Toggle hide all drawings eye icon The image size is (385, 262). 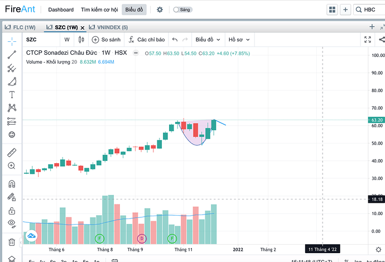point(12,223)
